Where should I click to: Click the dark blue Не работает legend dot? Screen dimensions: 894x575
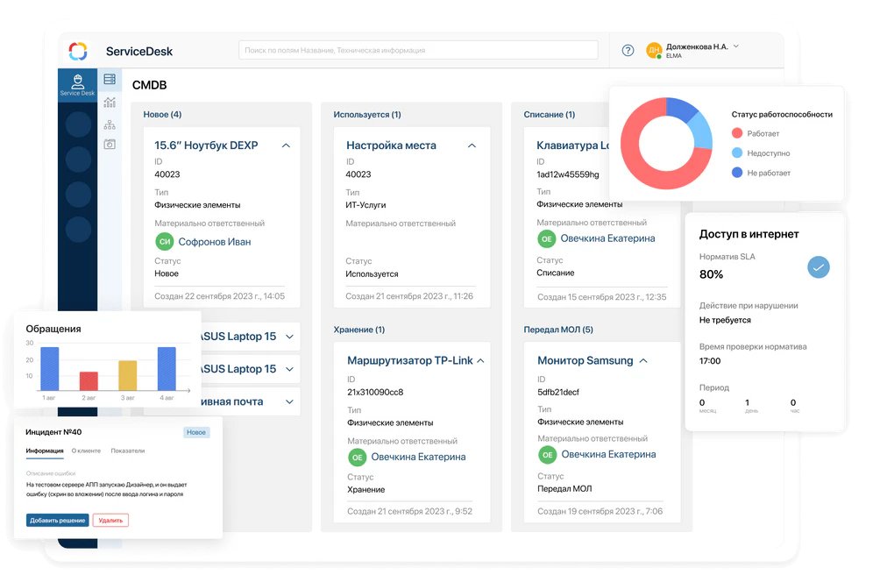pos(737,173)
